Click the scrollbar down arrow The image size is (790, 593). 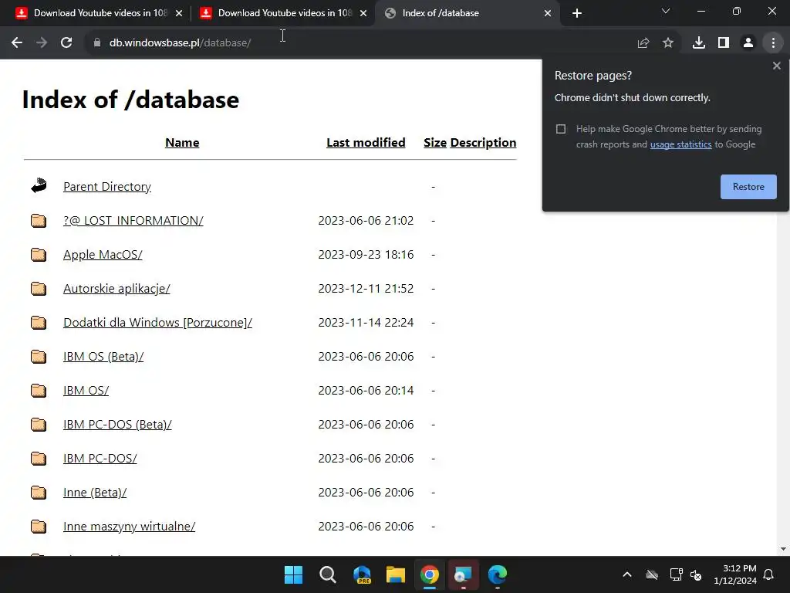(783, 549)
